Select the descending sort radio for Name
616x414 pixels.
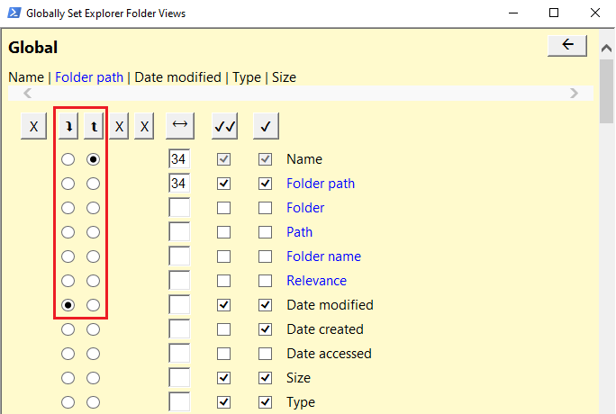[x=93, y=159]
